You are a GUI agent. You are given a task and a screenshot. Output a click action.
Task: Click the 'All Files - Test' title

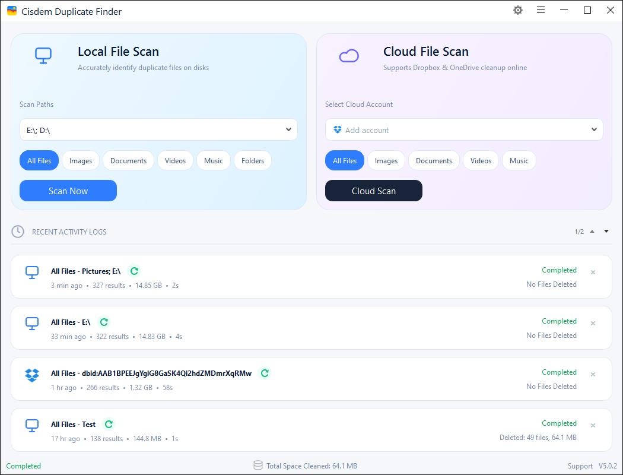(x=73, y=424)
